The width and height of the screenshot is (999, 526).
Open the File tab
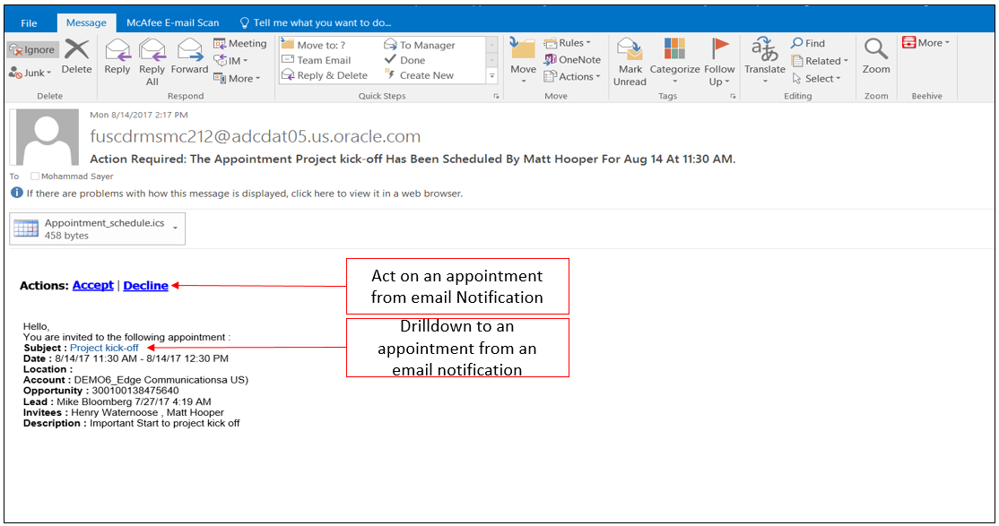point(29,23)
